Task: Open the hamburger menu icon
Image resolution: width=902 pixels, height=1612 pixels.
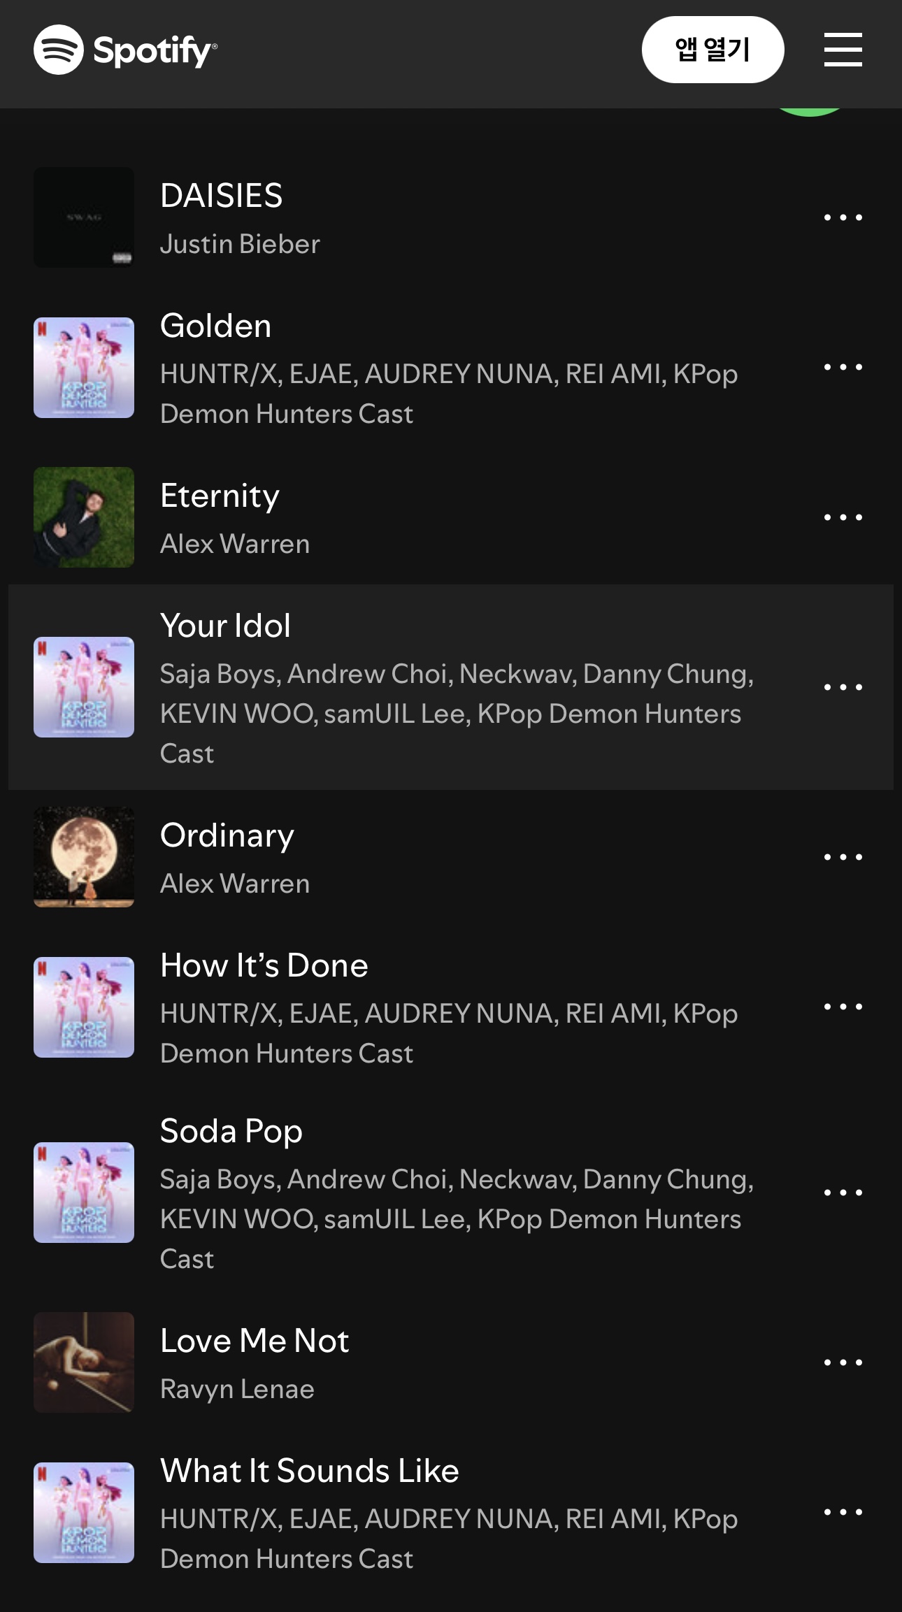Action: click(843, 50)
